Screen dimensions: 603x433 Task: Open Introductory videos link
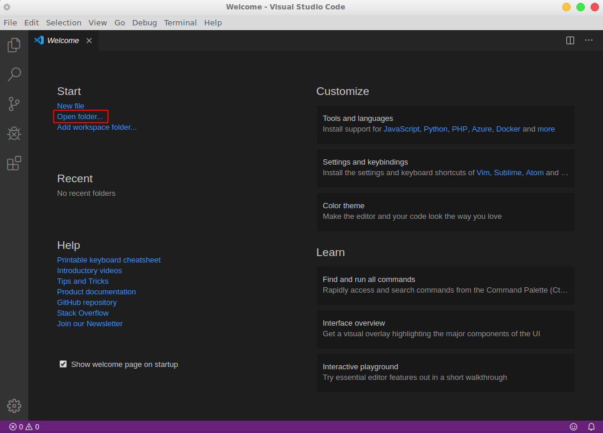(90, 271)
